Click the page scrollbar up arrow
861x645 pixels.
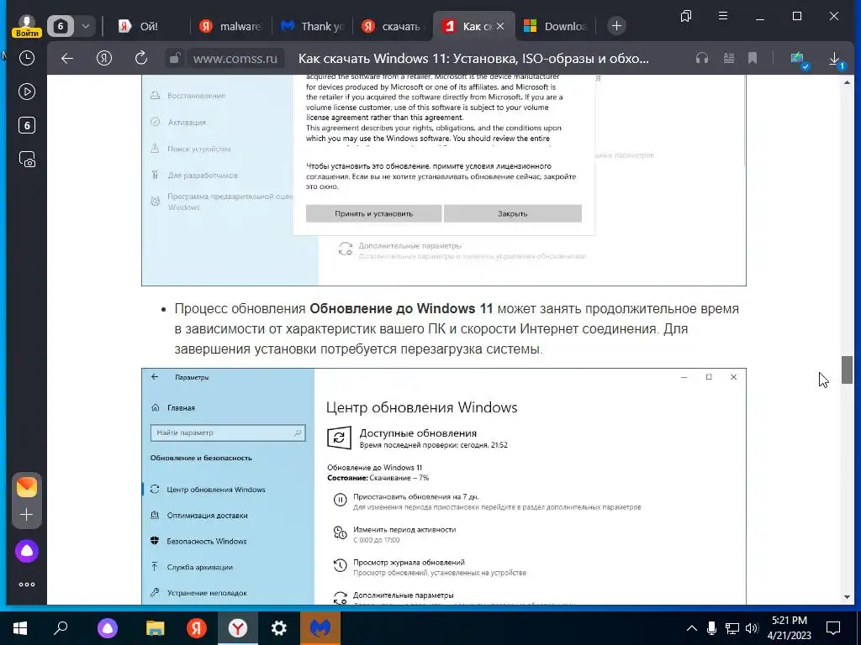tap(847, 82)
